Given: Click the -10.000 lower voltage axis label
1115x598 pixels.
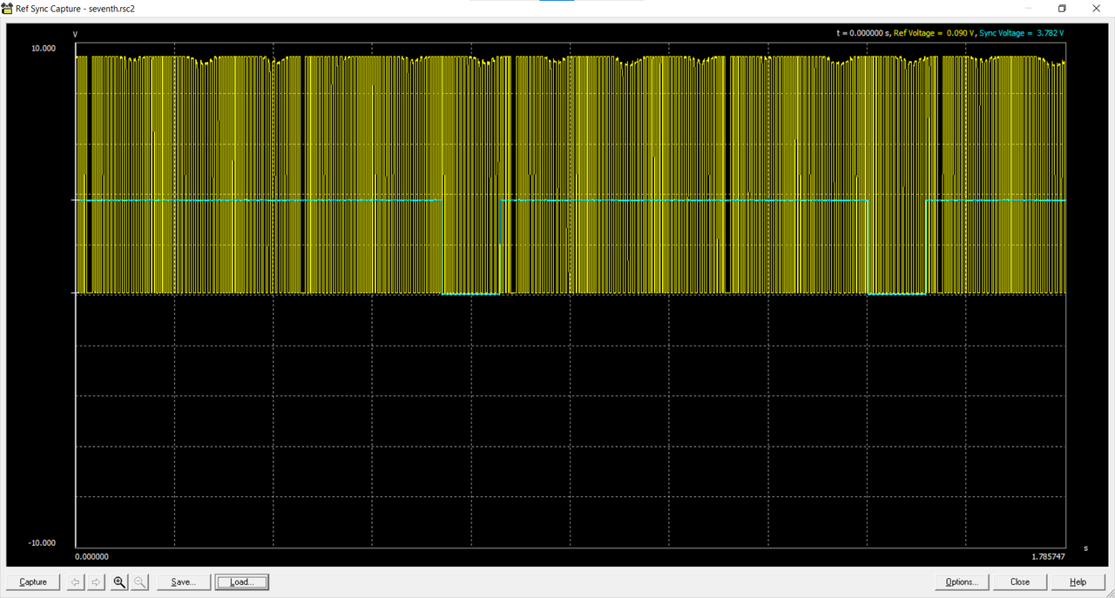Looking at the screenshot, I should (43, 543).
